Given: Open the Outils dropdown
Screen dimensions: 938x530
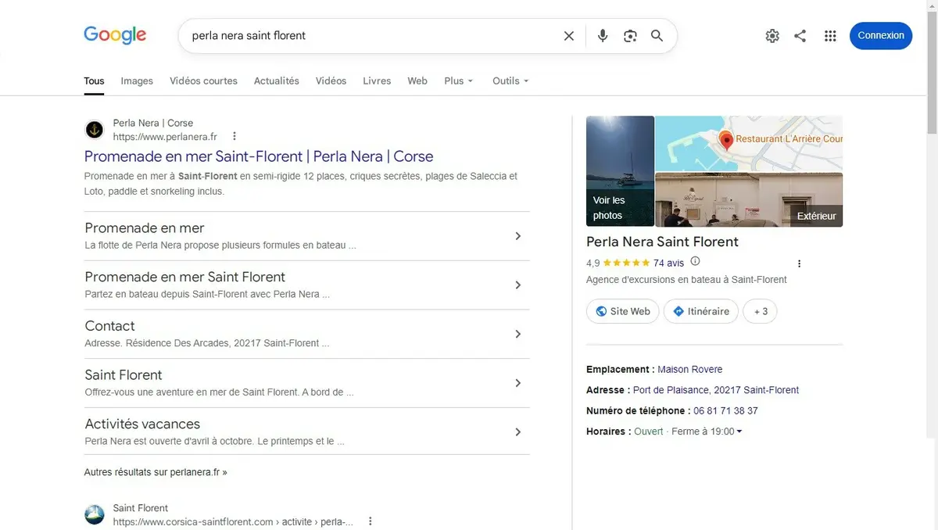Looking at the screenshot, I should tap(510, 81).
